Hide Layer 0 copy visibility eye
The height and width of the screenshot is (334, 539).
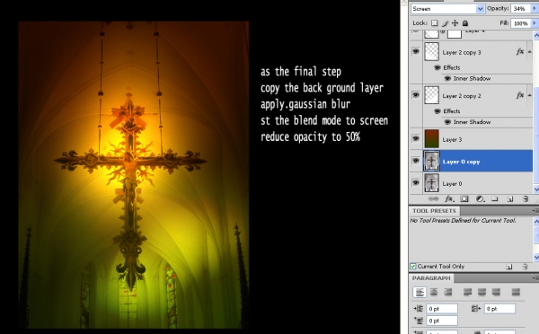tap(416, 161)
